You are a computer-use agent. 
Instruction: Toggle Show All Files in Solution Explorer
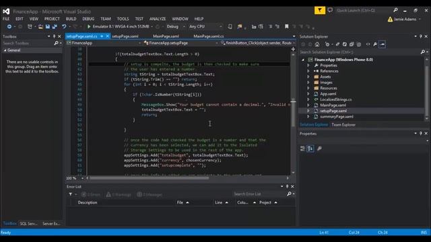pyautogui.click(x=358, y=44)
